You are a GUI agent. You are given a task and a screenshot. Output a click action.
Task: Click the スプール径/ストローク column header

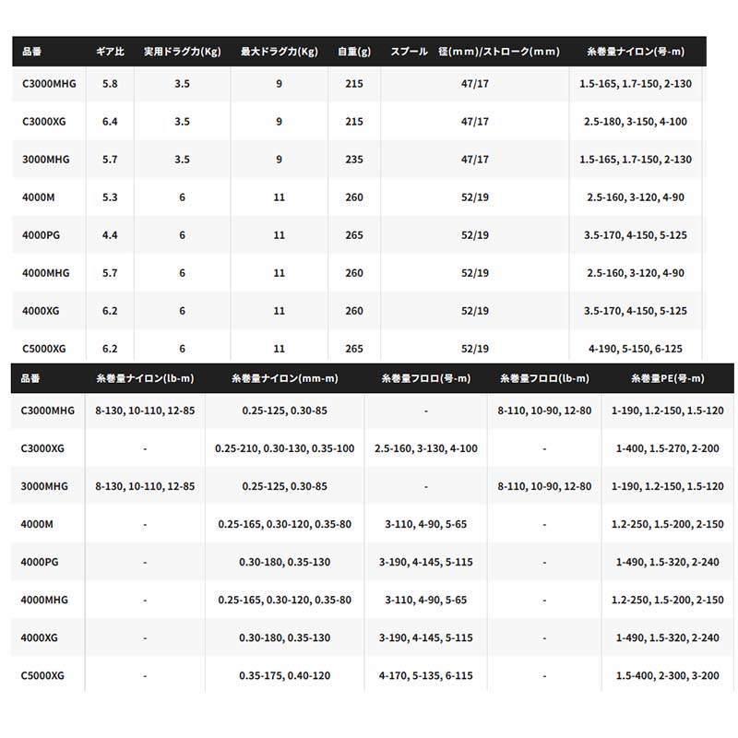click(475, 52)
